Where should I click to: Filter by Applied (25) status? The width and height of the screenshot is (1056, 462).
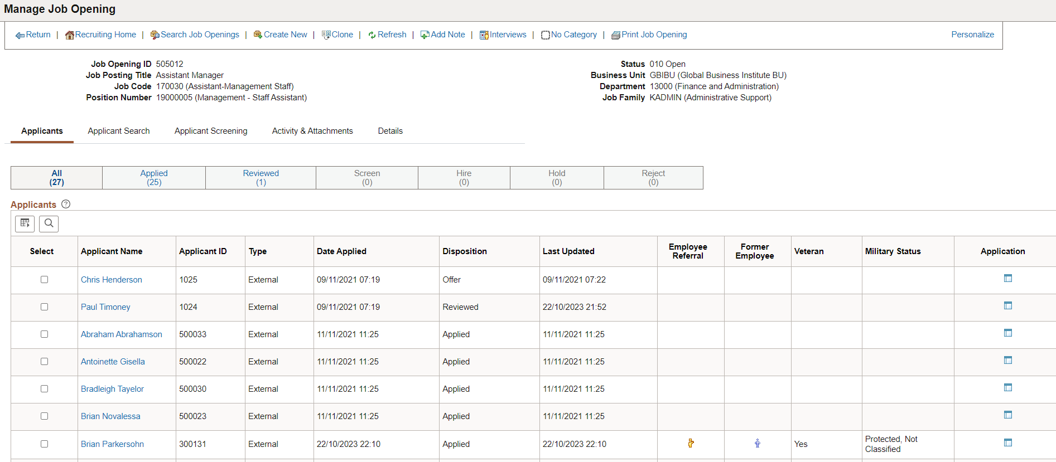pos(154,178)
